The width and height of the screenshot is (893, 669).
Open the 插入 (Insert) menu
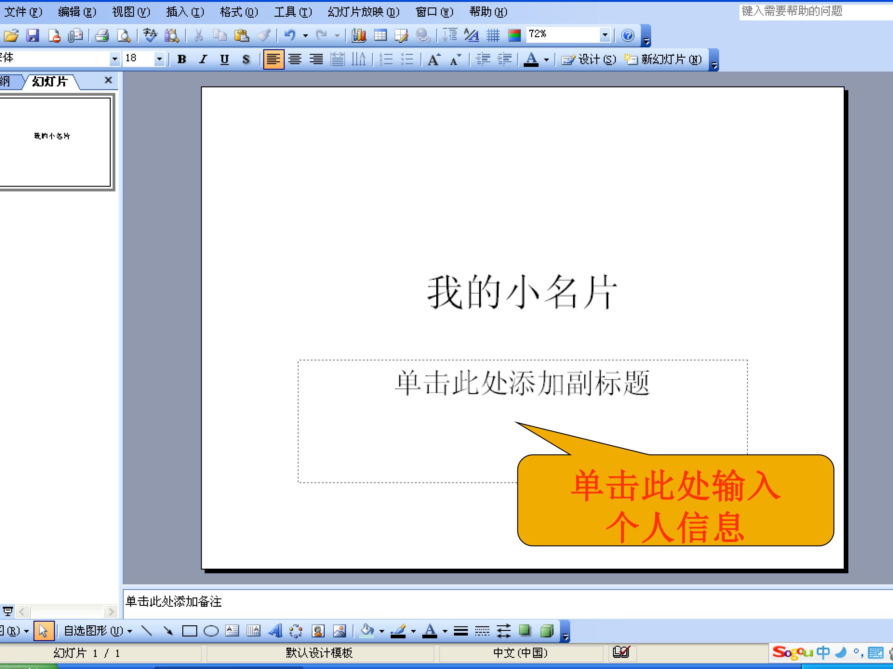pyautogui.click(x=185, y=12)
